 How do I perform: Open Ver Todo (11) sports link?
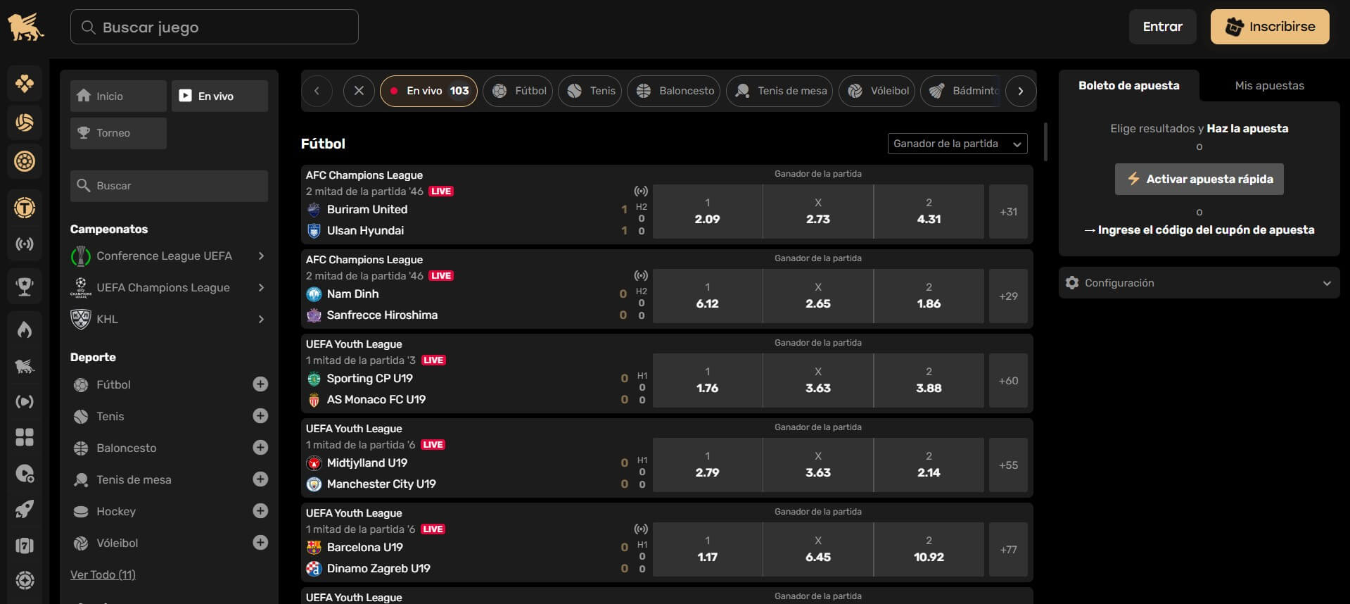coord(103,574)
